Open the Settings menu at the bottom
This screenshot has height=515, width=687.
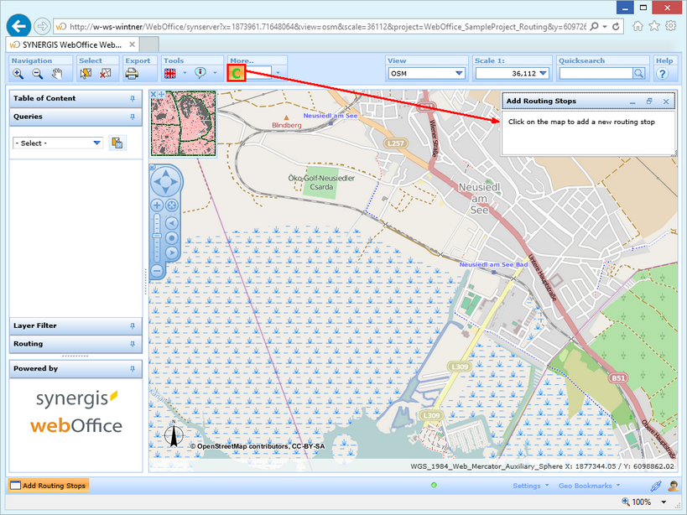529,486
